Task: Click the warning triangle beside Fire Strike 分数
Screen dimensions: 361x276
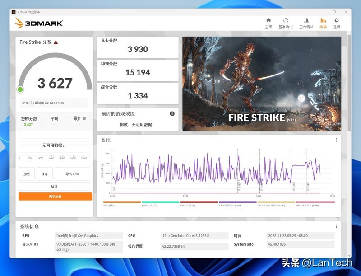Action: click(56, 42)
